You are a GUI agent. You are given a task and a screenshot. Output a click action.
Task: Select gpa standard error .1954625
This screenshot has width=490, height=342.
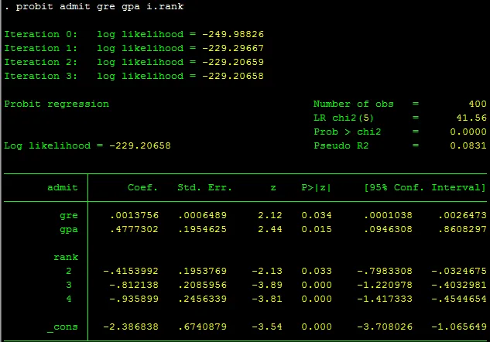[x=203, y=229]
